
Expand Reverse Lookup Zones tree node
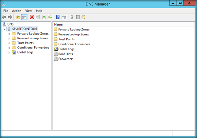9,38
